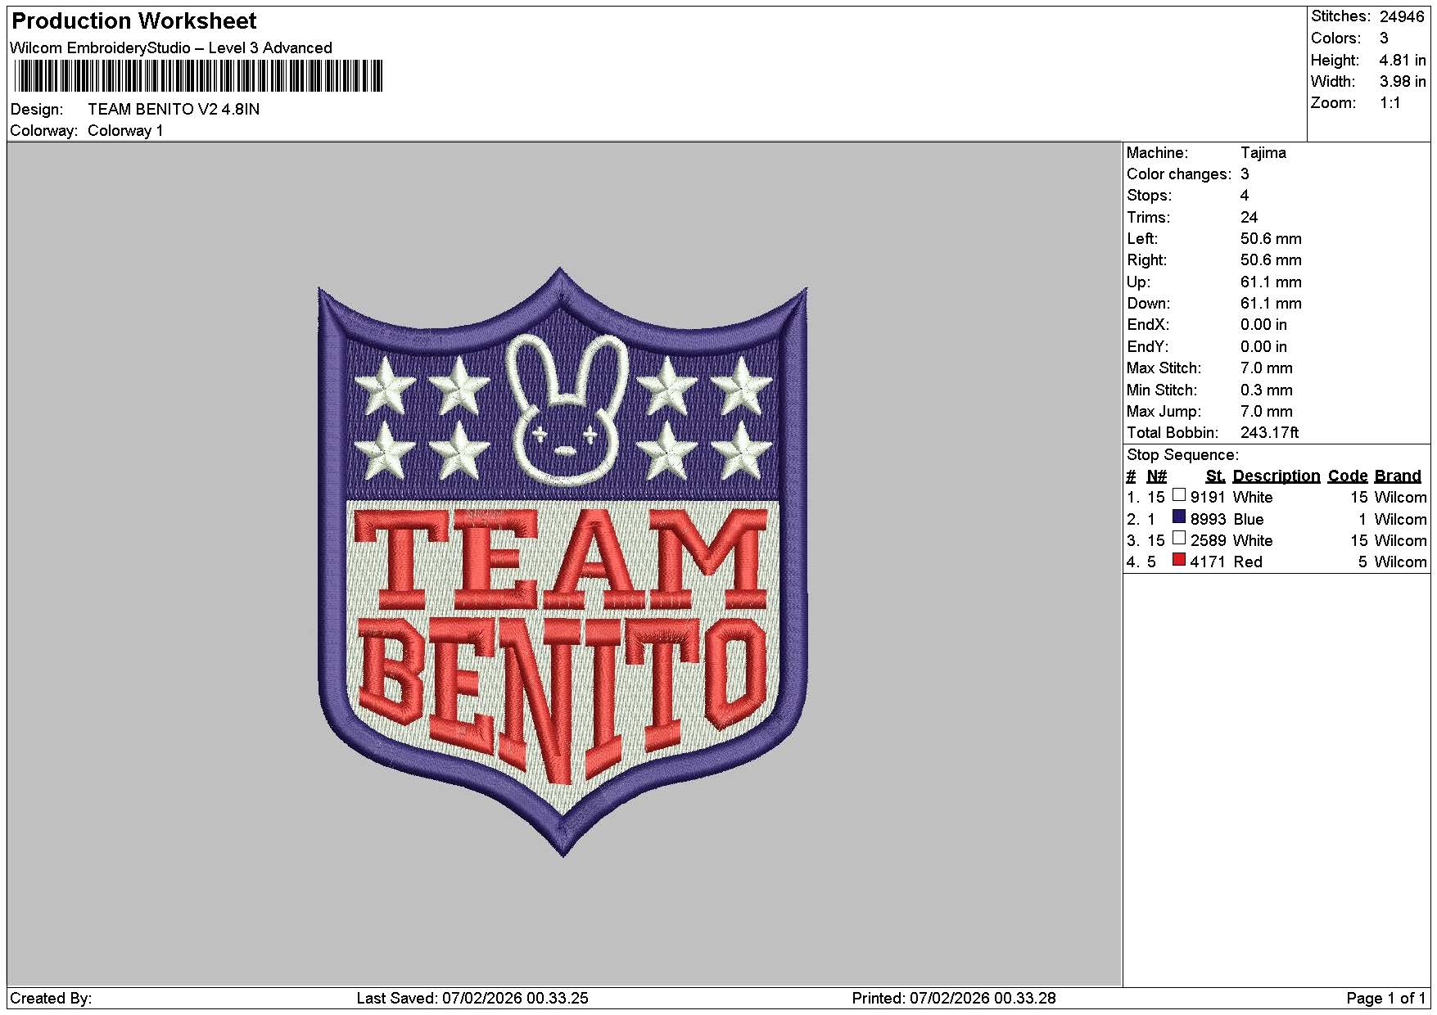
Task: Click the white swatch for stop 1
Action: [1179, 494]
